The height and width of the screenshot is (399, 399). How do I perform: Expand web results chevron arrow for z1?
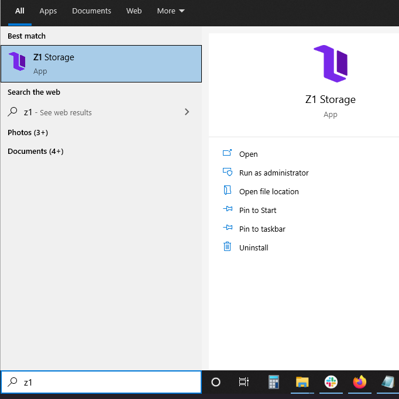click(187, 112)
